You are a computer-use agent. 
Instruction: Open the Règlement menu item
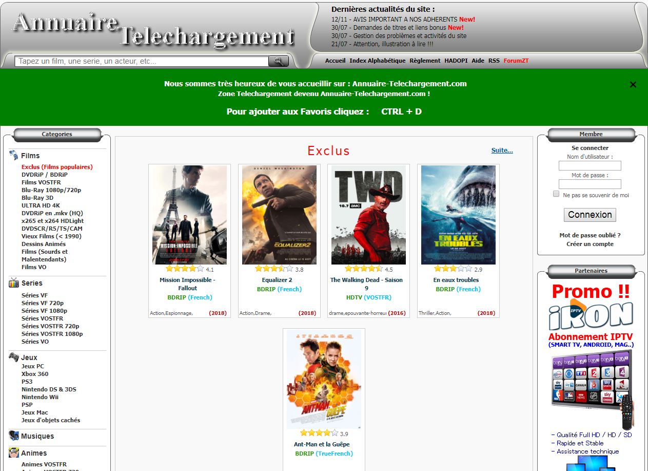(x=425, y=61)
